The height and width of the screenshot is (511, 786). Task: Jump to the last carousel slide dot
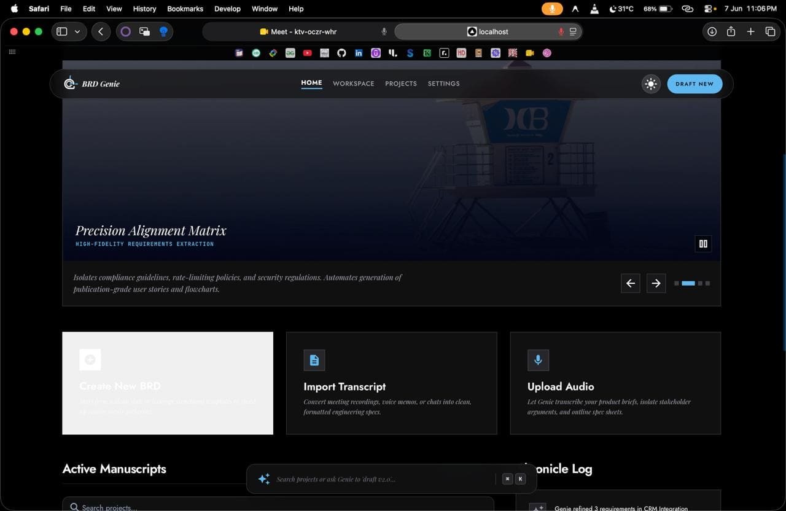tap(707, 283)
